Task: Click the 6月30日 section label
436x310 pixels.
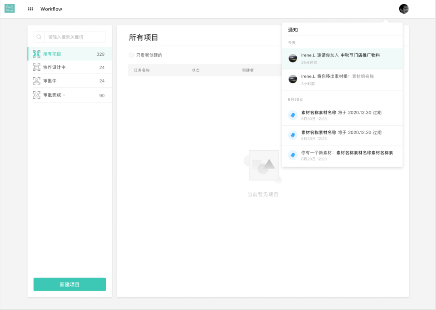Action: coord(295,99)
